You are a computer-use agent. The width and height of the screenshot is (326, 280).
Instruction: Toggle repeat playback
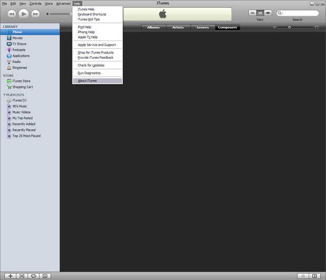(34, 276)
